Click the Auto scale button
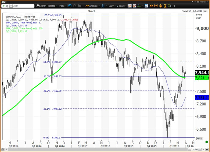The width and height of the screenshot is (210, 152). (199, 138)
